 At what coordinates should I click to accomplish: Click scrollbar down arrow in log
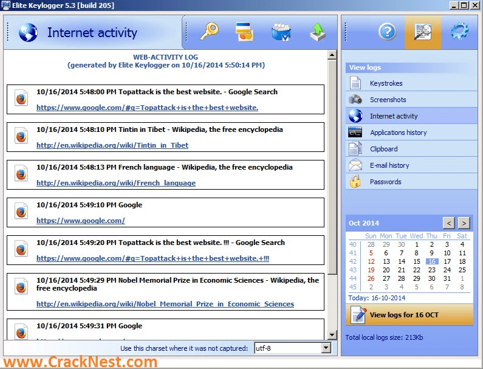332,335
